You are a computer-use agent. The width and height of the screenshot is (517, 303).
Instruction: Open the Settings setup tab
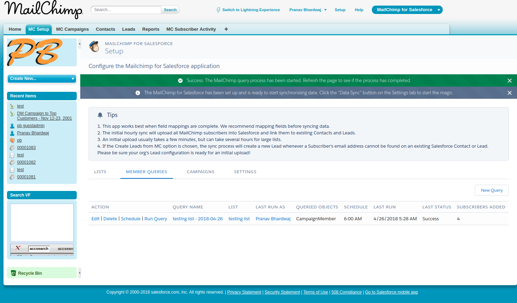(245, 172)
